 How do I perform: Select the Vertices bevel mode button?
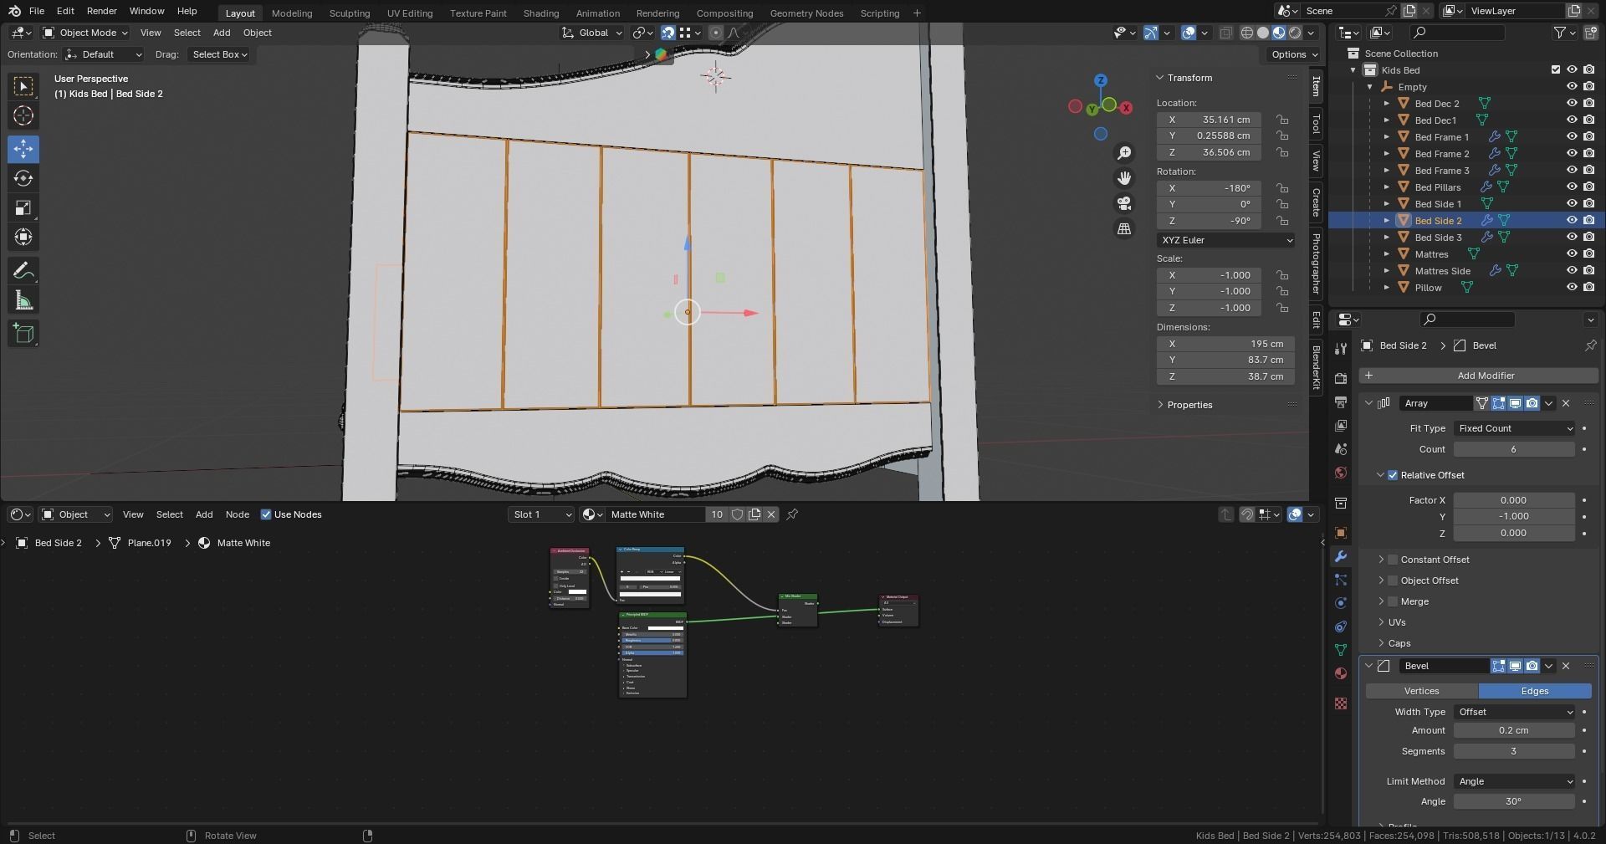[1422, 691]
